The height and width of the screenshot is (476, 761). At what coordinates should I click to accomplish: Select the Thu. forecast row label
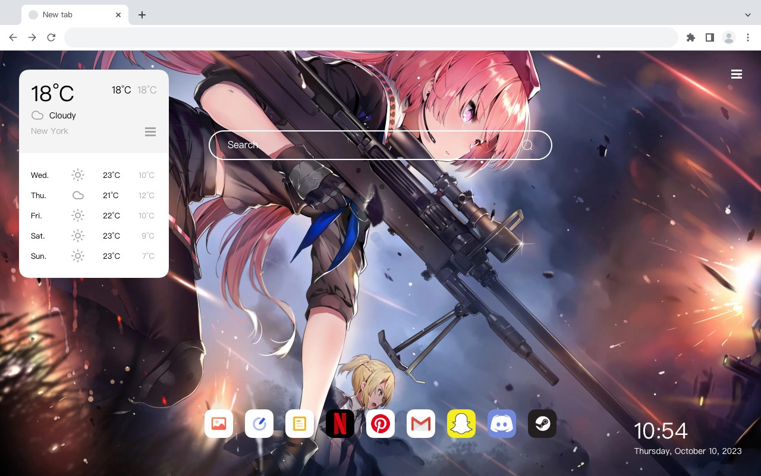39,195
